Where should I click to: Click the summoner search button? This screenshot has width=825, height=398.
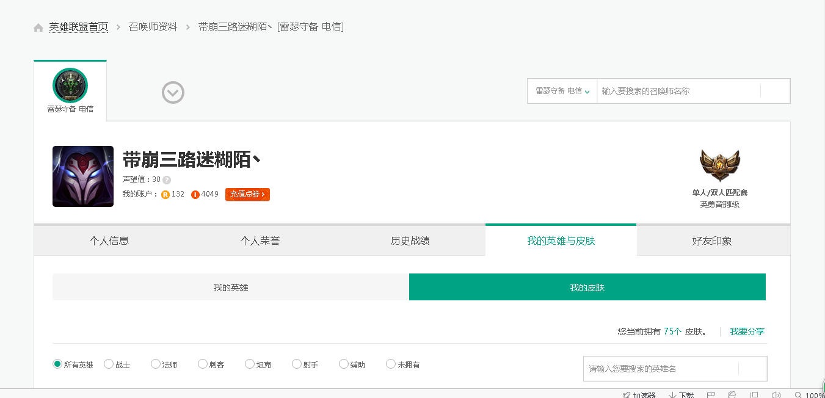pyautogui.click(x=776, y=91)
